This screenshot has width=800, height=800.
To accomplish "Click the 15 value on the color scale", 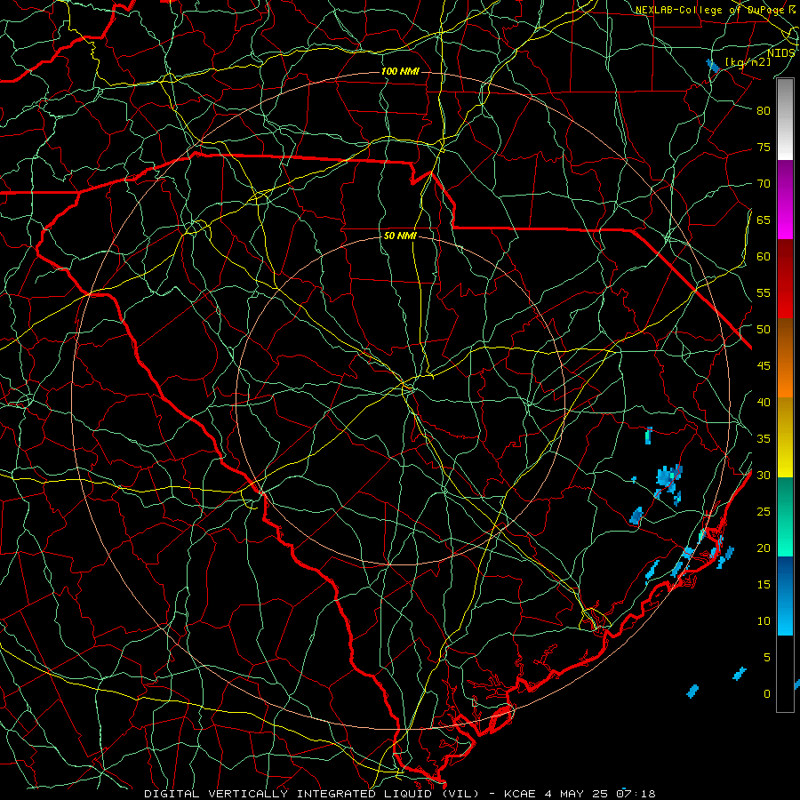I will pyautogui.click(x=764, y=585).
